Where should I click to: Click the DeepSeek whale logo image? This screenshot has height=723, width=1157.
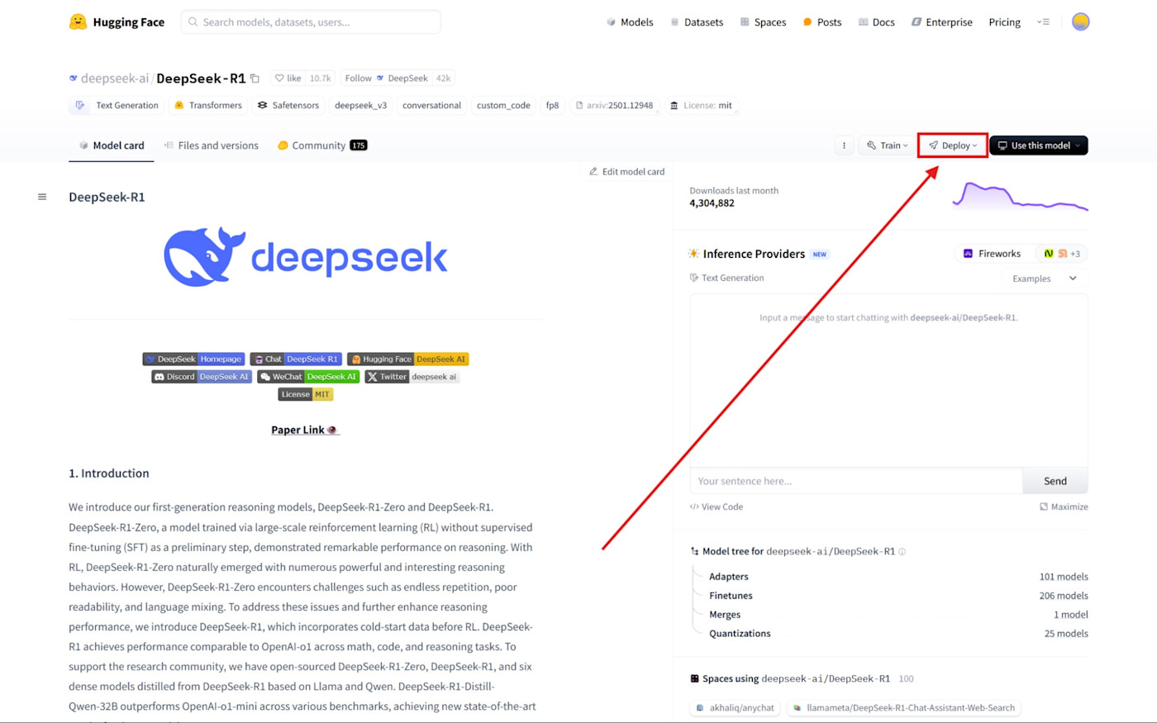(306, 257)
